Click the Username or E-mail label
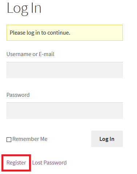137x174 pixels. coord(31,54)
